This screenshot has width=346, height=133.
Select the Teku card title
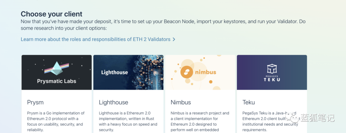click(x=249, y=102)
